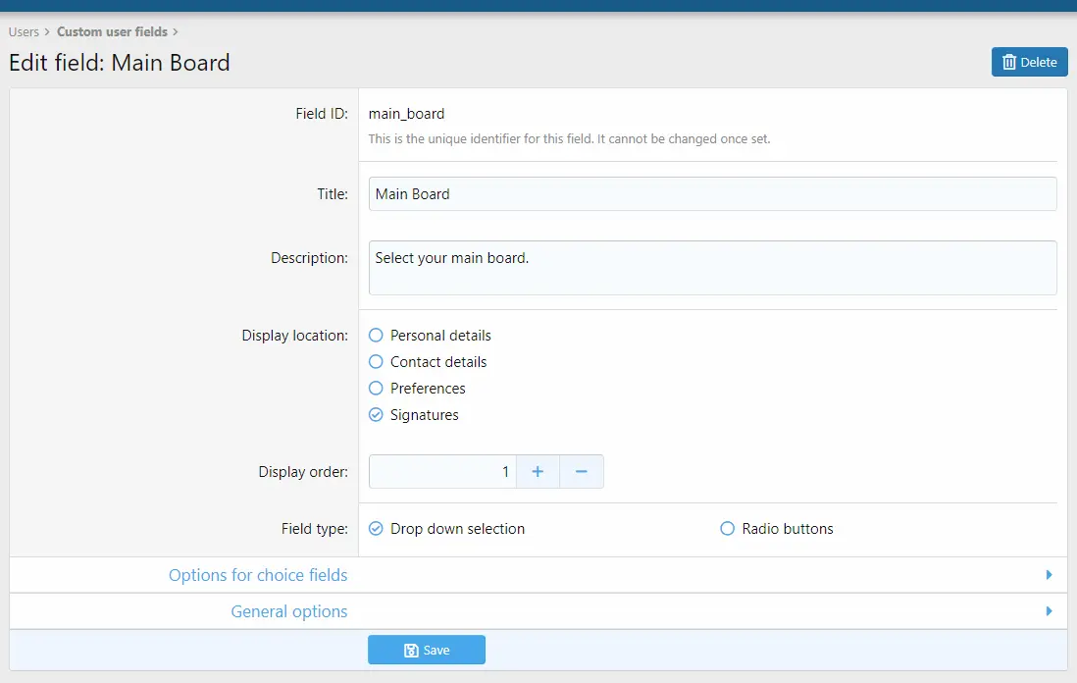Click the Display order label
The width and height of the screenshot is (1077, 683).
tap(303, 471)
